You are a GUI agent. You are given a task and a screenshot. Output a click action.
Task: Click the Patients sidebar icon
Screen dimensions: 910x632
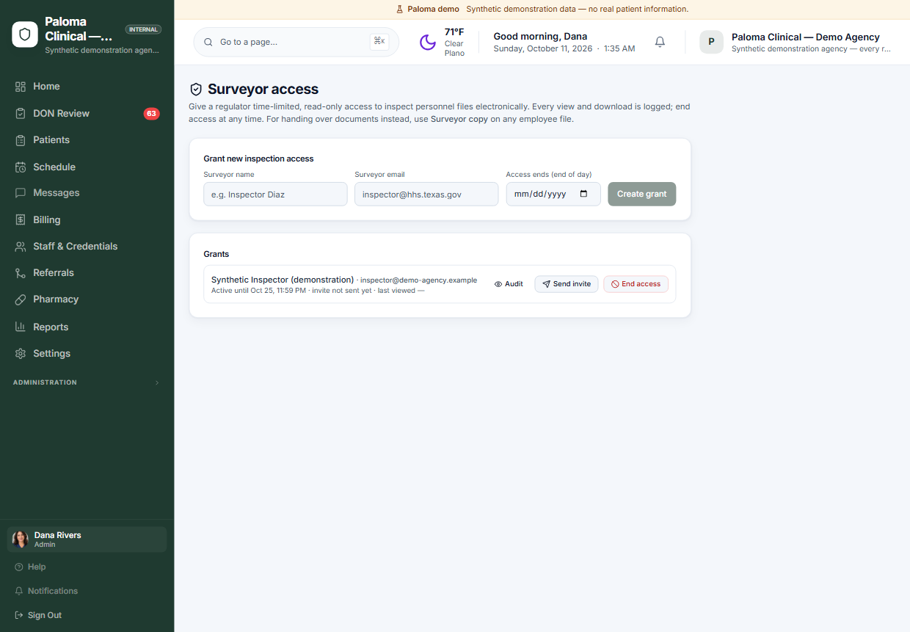(21, 140)
